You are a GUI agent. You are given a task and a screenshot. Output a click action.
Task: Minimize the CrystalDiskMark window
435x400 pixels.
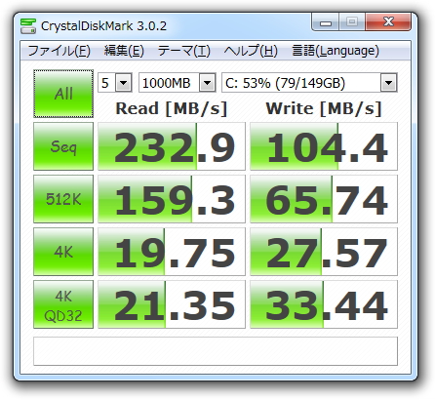[x=326, y=22]
